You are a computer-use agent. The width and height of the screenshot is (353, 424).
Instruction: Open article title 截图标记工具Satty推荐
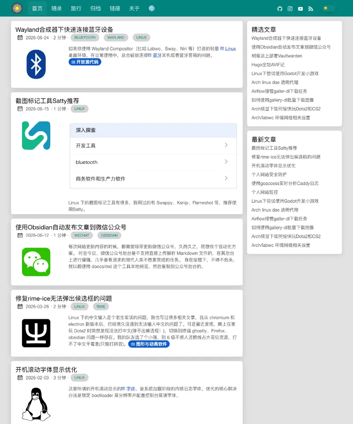pyautogui.click(x=47, y=101)
